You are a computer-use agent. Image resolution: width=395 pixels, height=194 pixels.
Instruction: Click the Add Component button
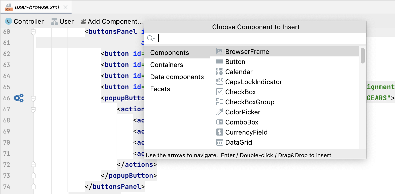tap(112, 21)
